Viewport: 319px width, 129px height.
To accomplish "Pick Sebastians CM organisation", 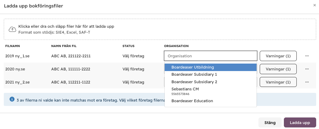I will 210,91.
